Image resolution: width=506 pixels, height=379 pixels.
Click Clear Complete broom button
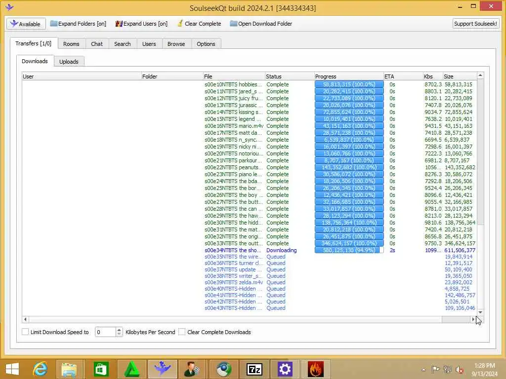pyautogui.click(x=199, y=24)
